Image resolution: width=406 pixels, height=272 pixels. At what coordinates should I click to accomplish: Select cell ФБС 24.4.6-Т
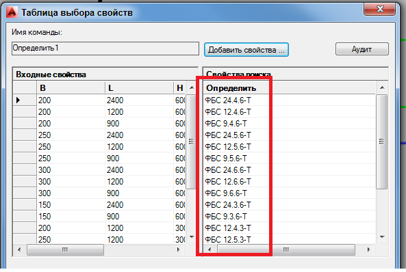click(289, 100)
